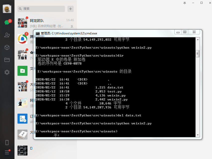Viewport: 212px width, 159px height.
Task: Click the profile avatar at top of the sidebar
Action: (7, 9)
